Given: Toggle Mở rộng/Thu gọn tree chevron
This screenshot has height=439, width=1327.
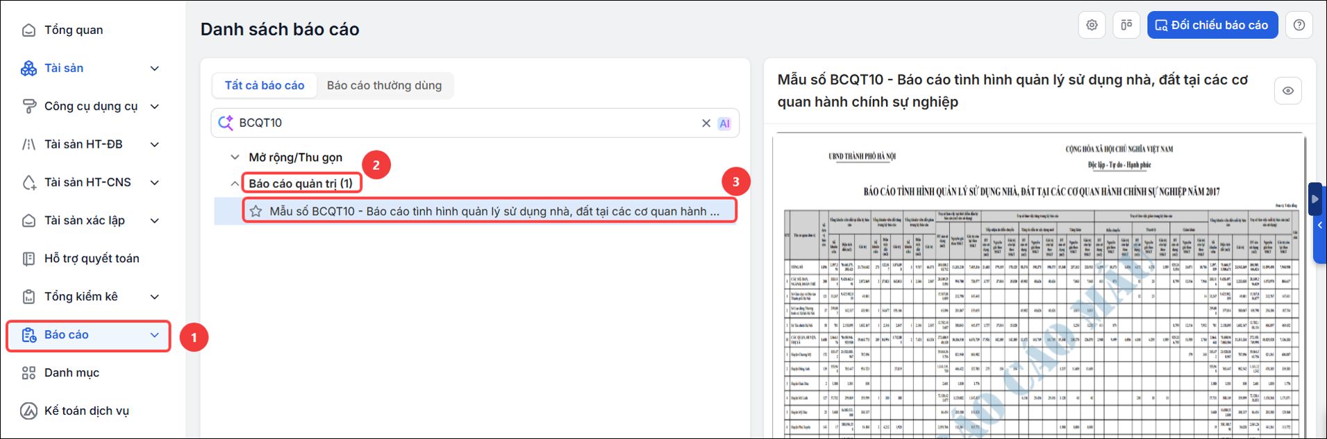Looking at the screenshot, I should [235, 157].
